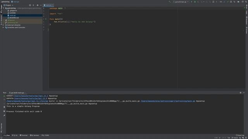Select LICENSE file in project tree

tap(12, 13)
